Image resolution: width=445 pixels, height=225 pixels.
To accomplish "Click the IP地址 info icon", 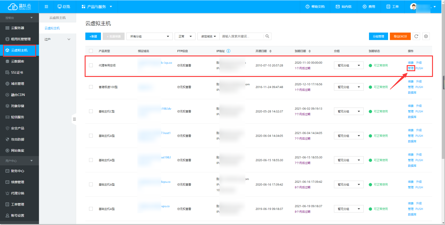I will 228,51.
